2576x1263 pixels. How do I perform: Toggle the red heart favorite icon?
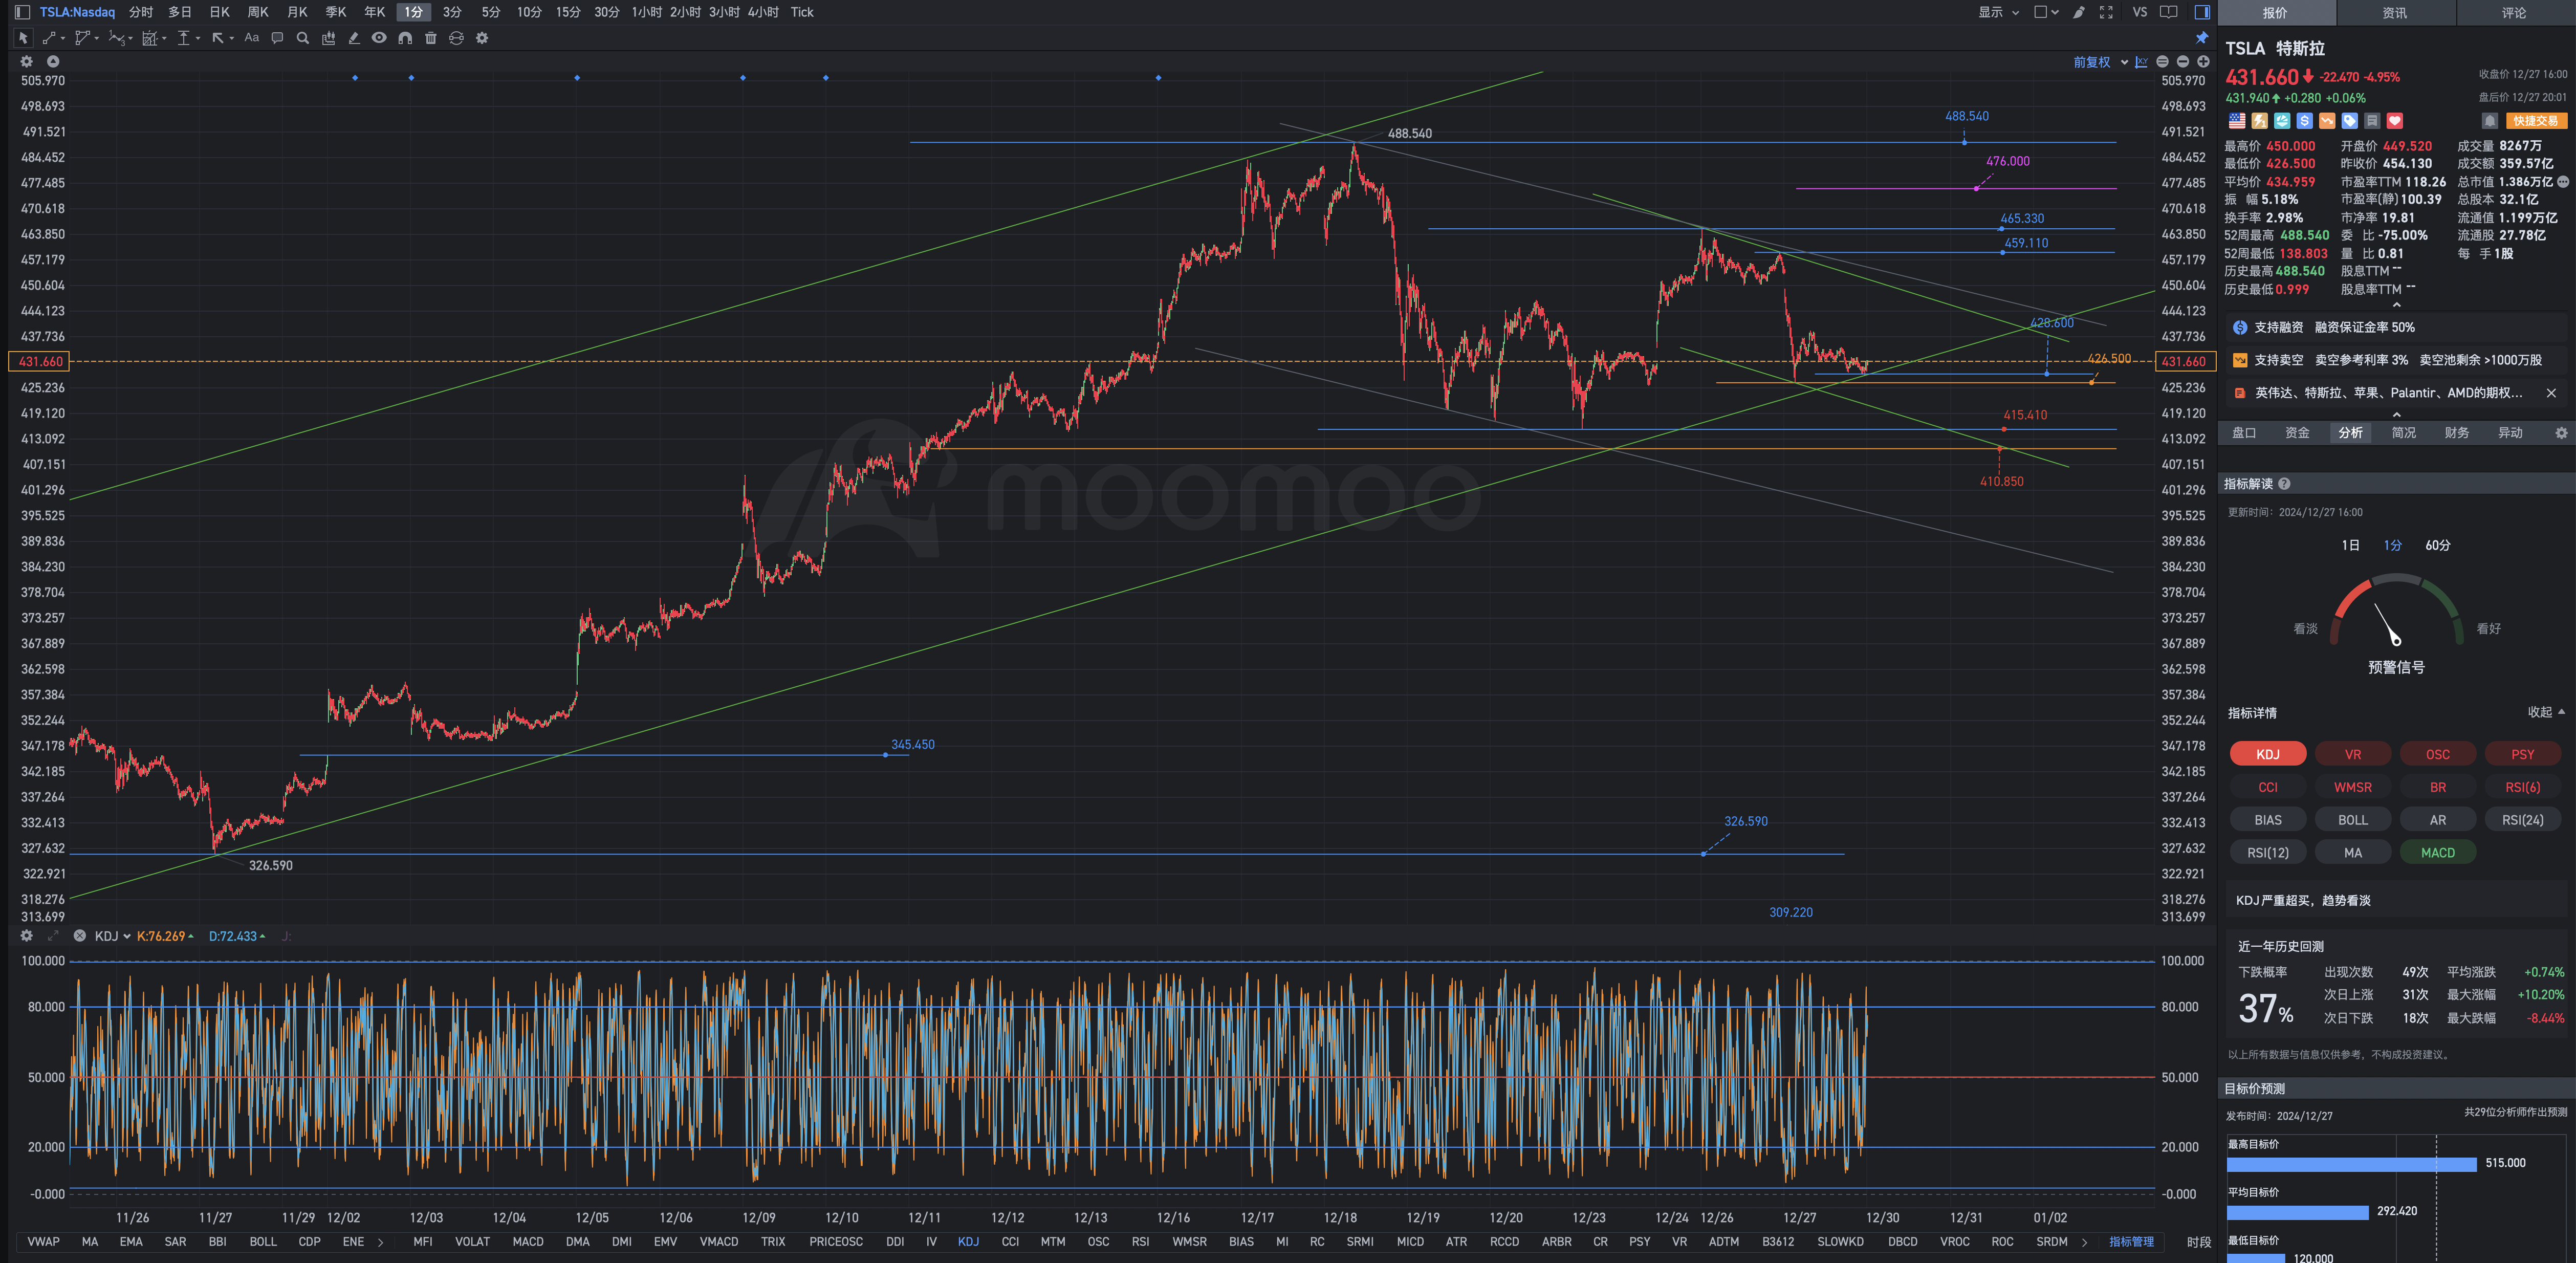pyautogui.click(x=2394, y=121)
